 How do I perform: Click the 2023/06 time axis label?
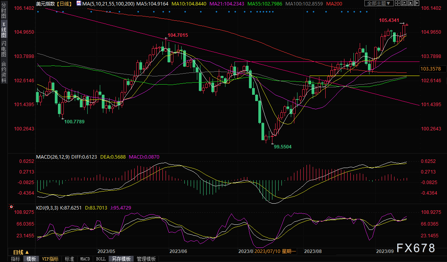click(178, 251)
